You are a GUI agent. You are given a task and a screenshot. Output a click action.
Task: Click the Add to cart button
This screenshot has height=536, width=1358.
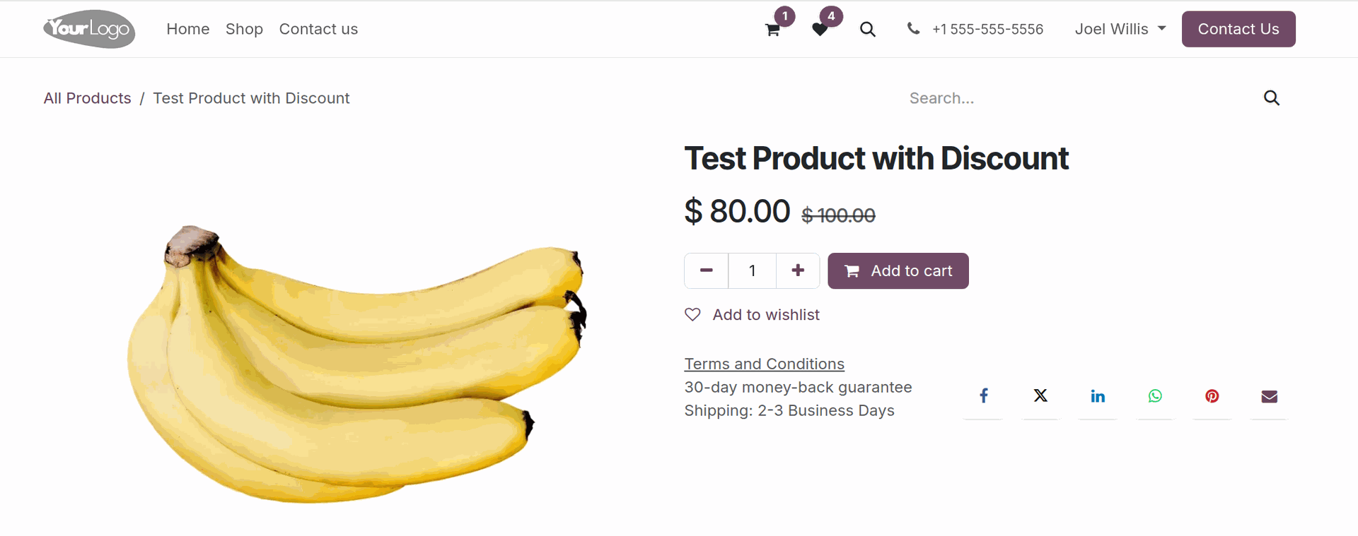(898, 270)
